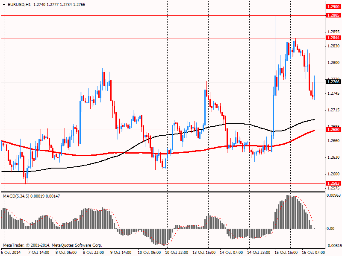Click the 8 Oct 22:00 time axis label

pyautogui.click(x=93, y=252)
